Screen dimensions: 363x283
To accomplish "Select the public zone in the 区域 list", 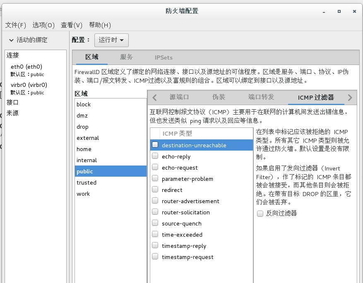I will coord(111,171).
